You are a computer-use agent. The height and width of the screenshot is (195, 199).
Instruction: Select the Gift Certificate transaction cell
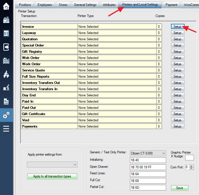[49, 114]
